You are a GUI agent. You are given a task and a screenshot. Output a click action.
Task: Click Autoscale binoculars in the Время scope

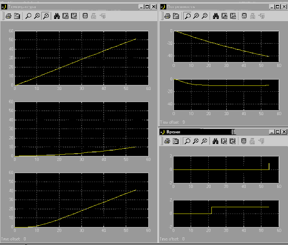tap(215, 141)
